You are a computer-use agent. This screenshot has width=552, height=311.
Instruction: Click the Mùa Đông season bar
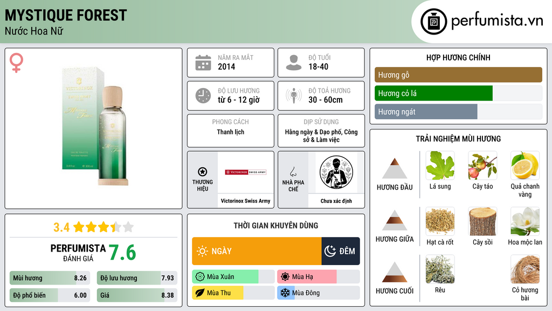[x=319, y=293]
